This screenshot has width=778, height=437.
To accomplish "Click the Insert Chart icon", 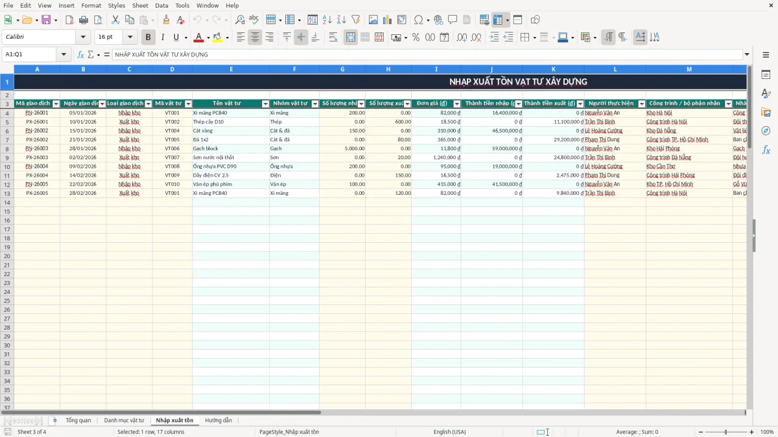I will click(388, 20).
